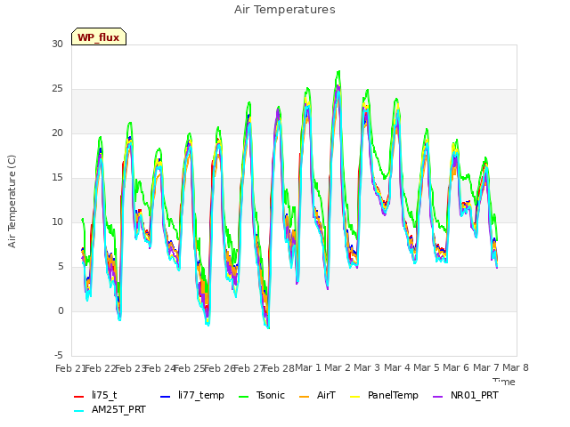Image resolution: width=570 pixels, height=427 pixels.
Task: Toggle the NR01_PRT legend entry
Action: (x=465, y=395)
